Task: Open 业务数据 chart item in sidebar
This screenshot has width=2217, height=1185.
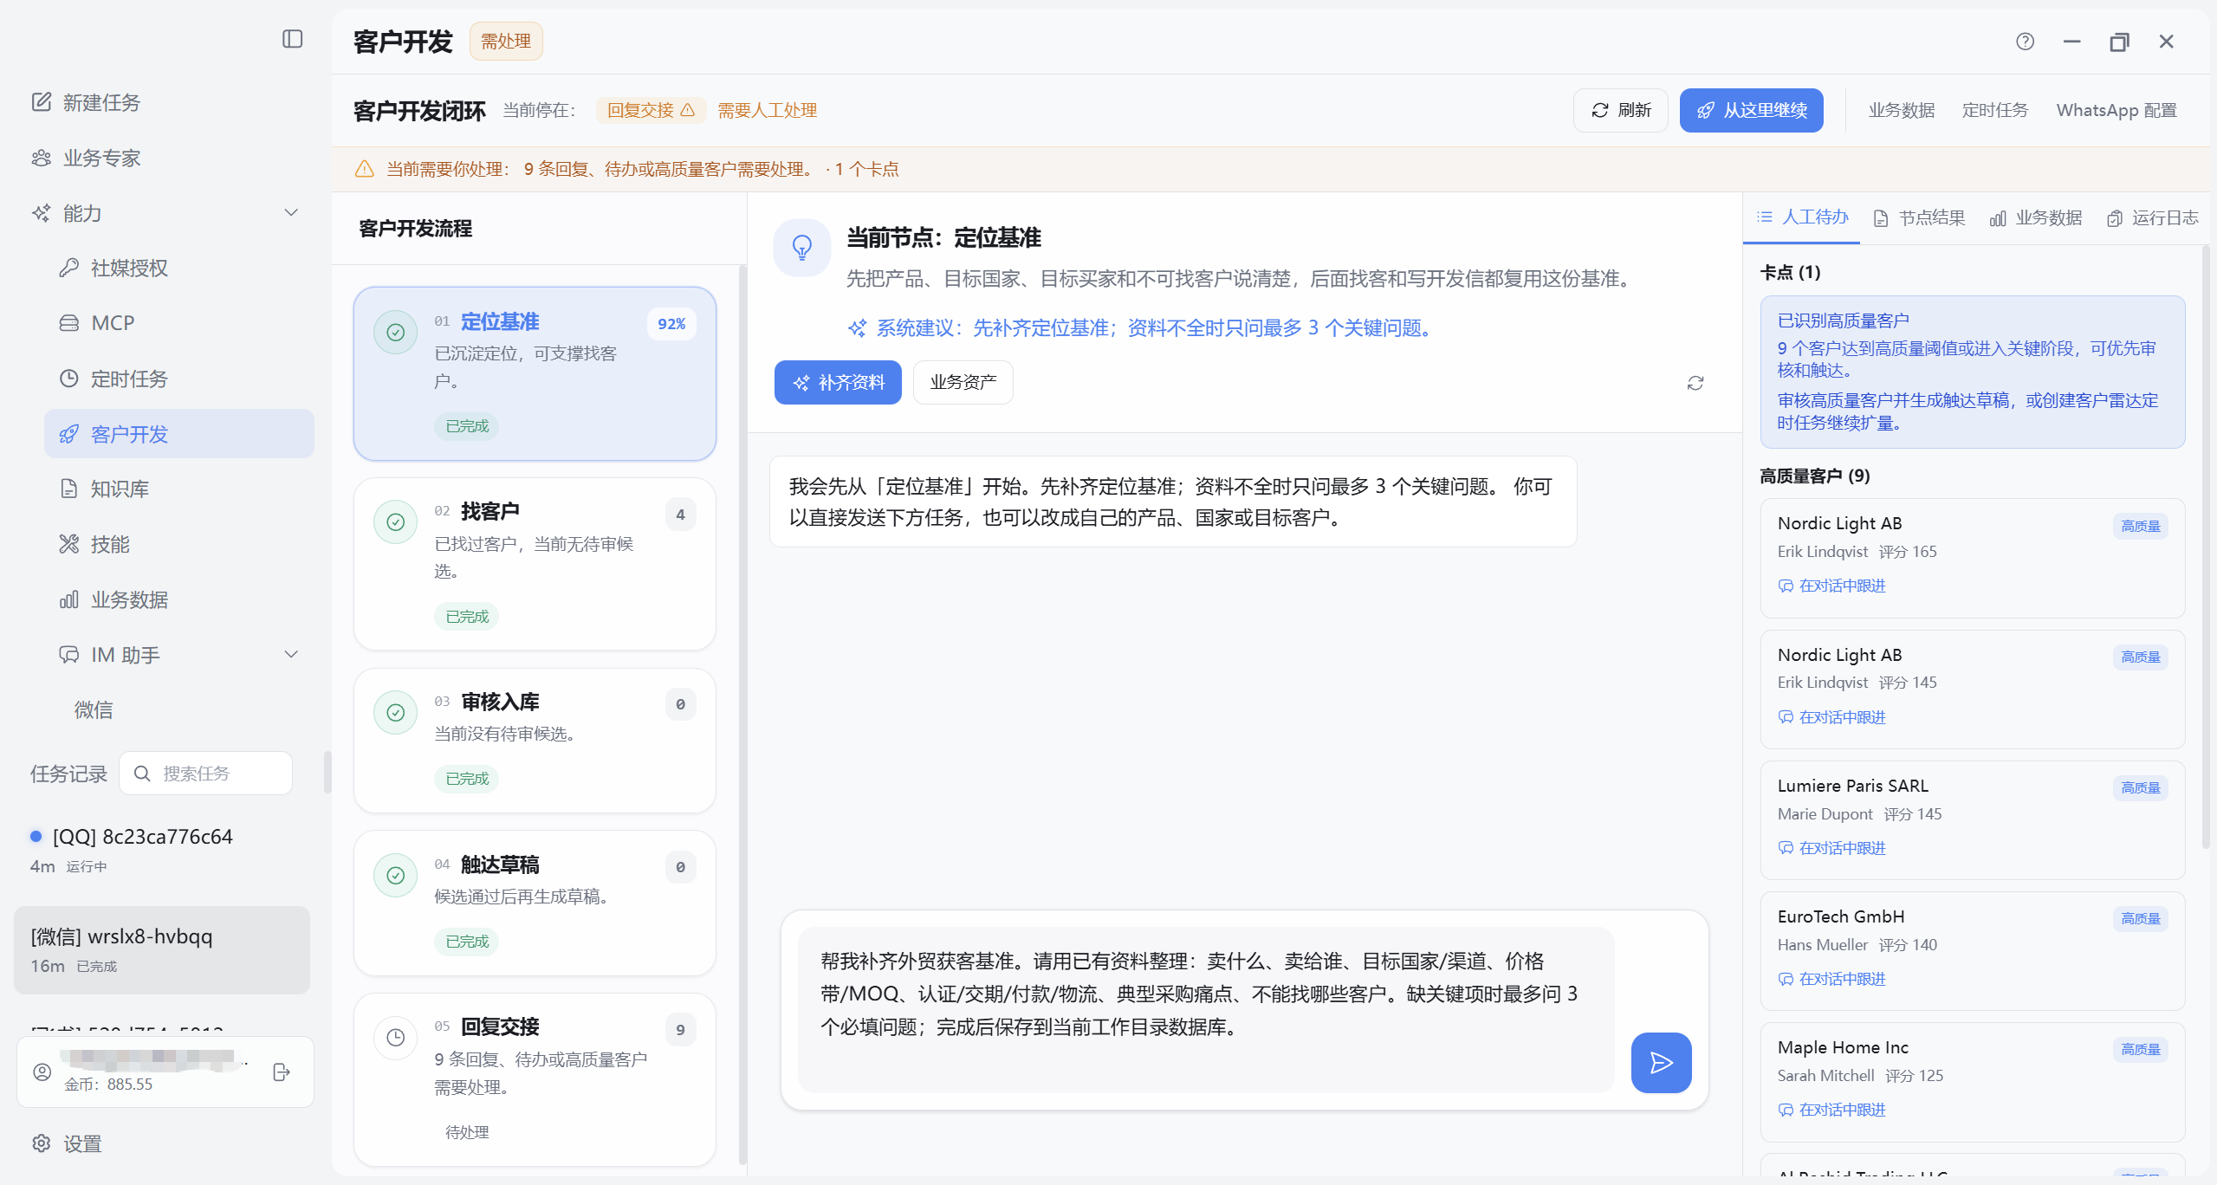Action: click(113, 599)
